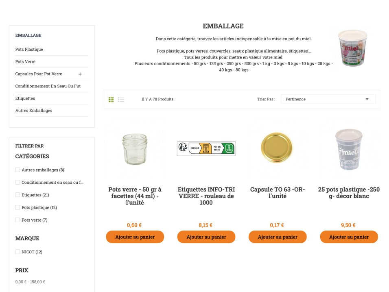This screenshot has width=389, height=292.
Task: Open Conditionnement En Seau Ou Fut
Action: click(x=48, y=86)
